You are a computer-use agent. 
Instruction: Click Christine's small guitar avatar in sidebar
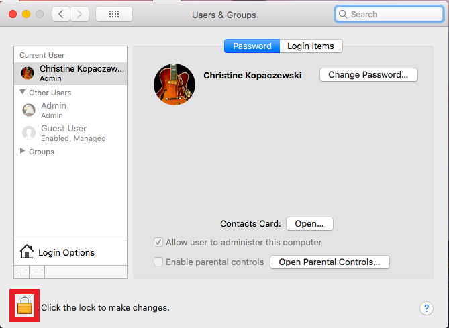click(28, 73)
